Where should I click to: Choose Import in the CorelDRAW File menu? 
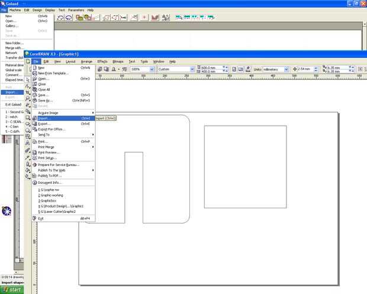tap(63, 119)
